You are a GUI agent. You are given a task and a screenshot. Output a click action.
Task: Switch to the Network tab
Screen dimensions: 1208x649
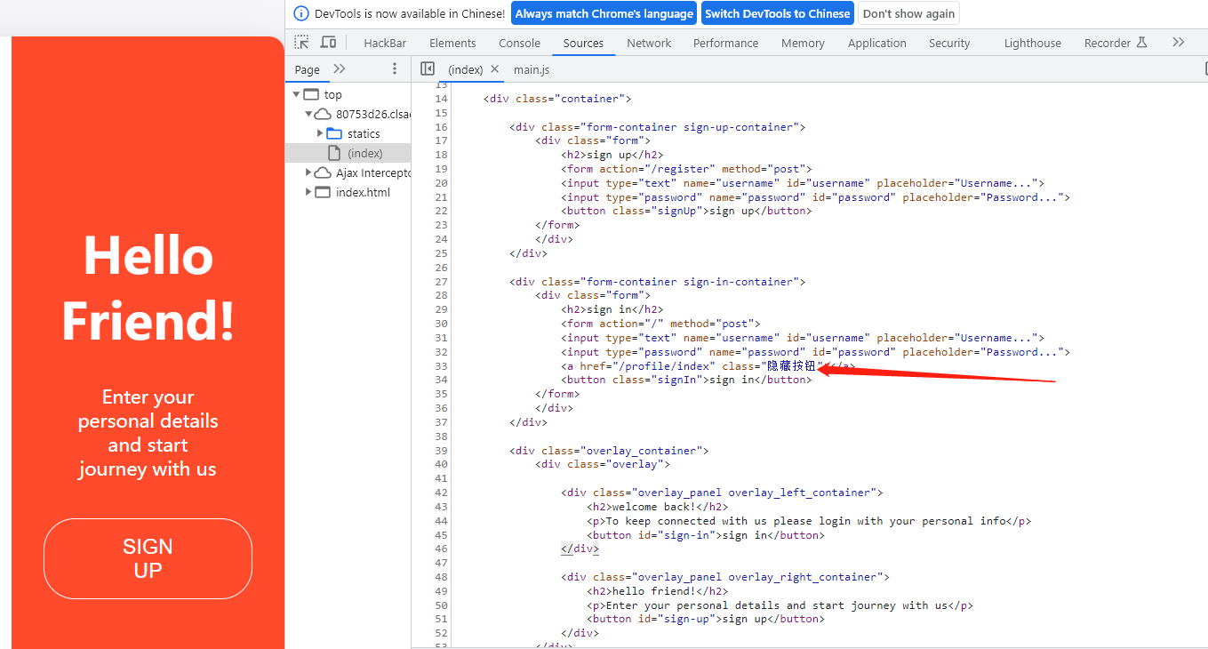coord(649,43)
